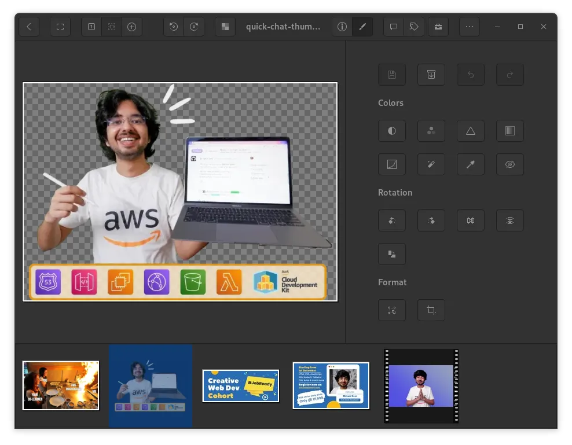Select the crop tool
Image resolution: width=572 pixels, height=445 pixels.
431,310
